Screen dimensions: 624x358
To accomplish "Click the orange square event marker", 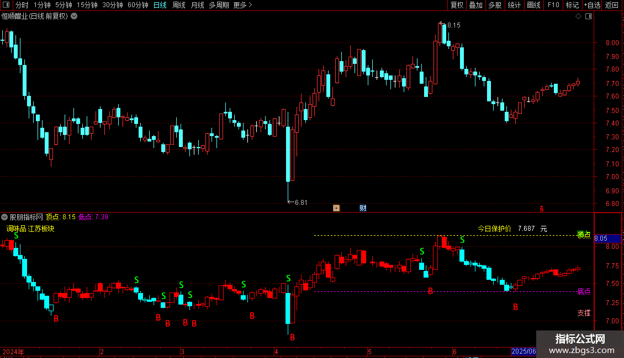I will click(x=336, y=208).
